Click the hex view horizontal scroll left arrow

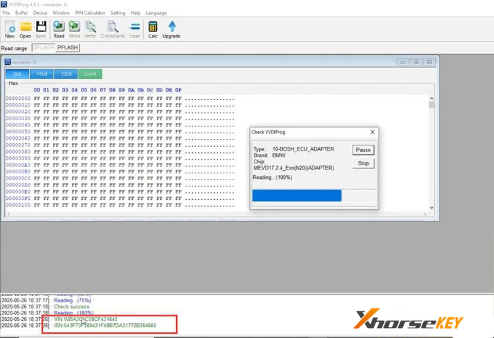click(x=9, y=214)
